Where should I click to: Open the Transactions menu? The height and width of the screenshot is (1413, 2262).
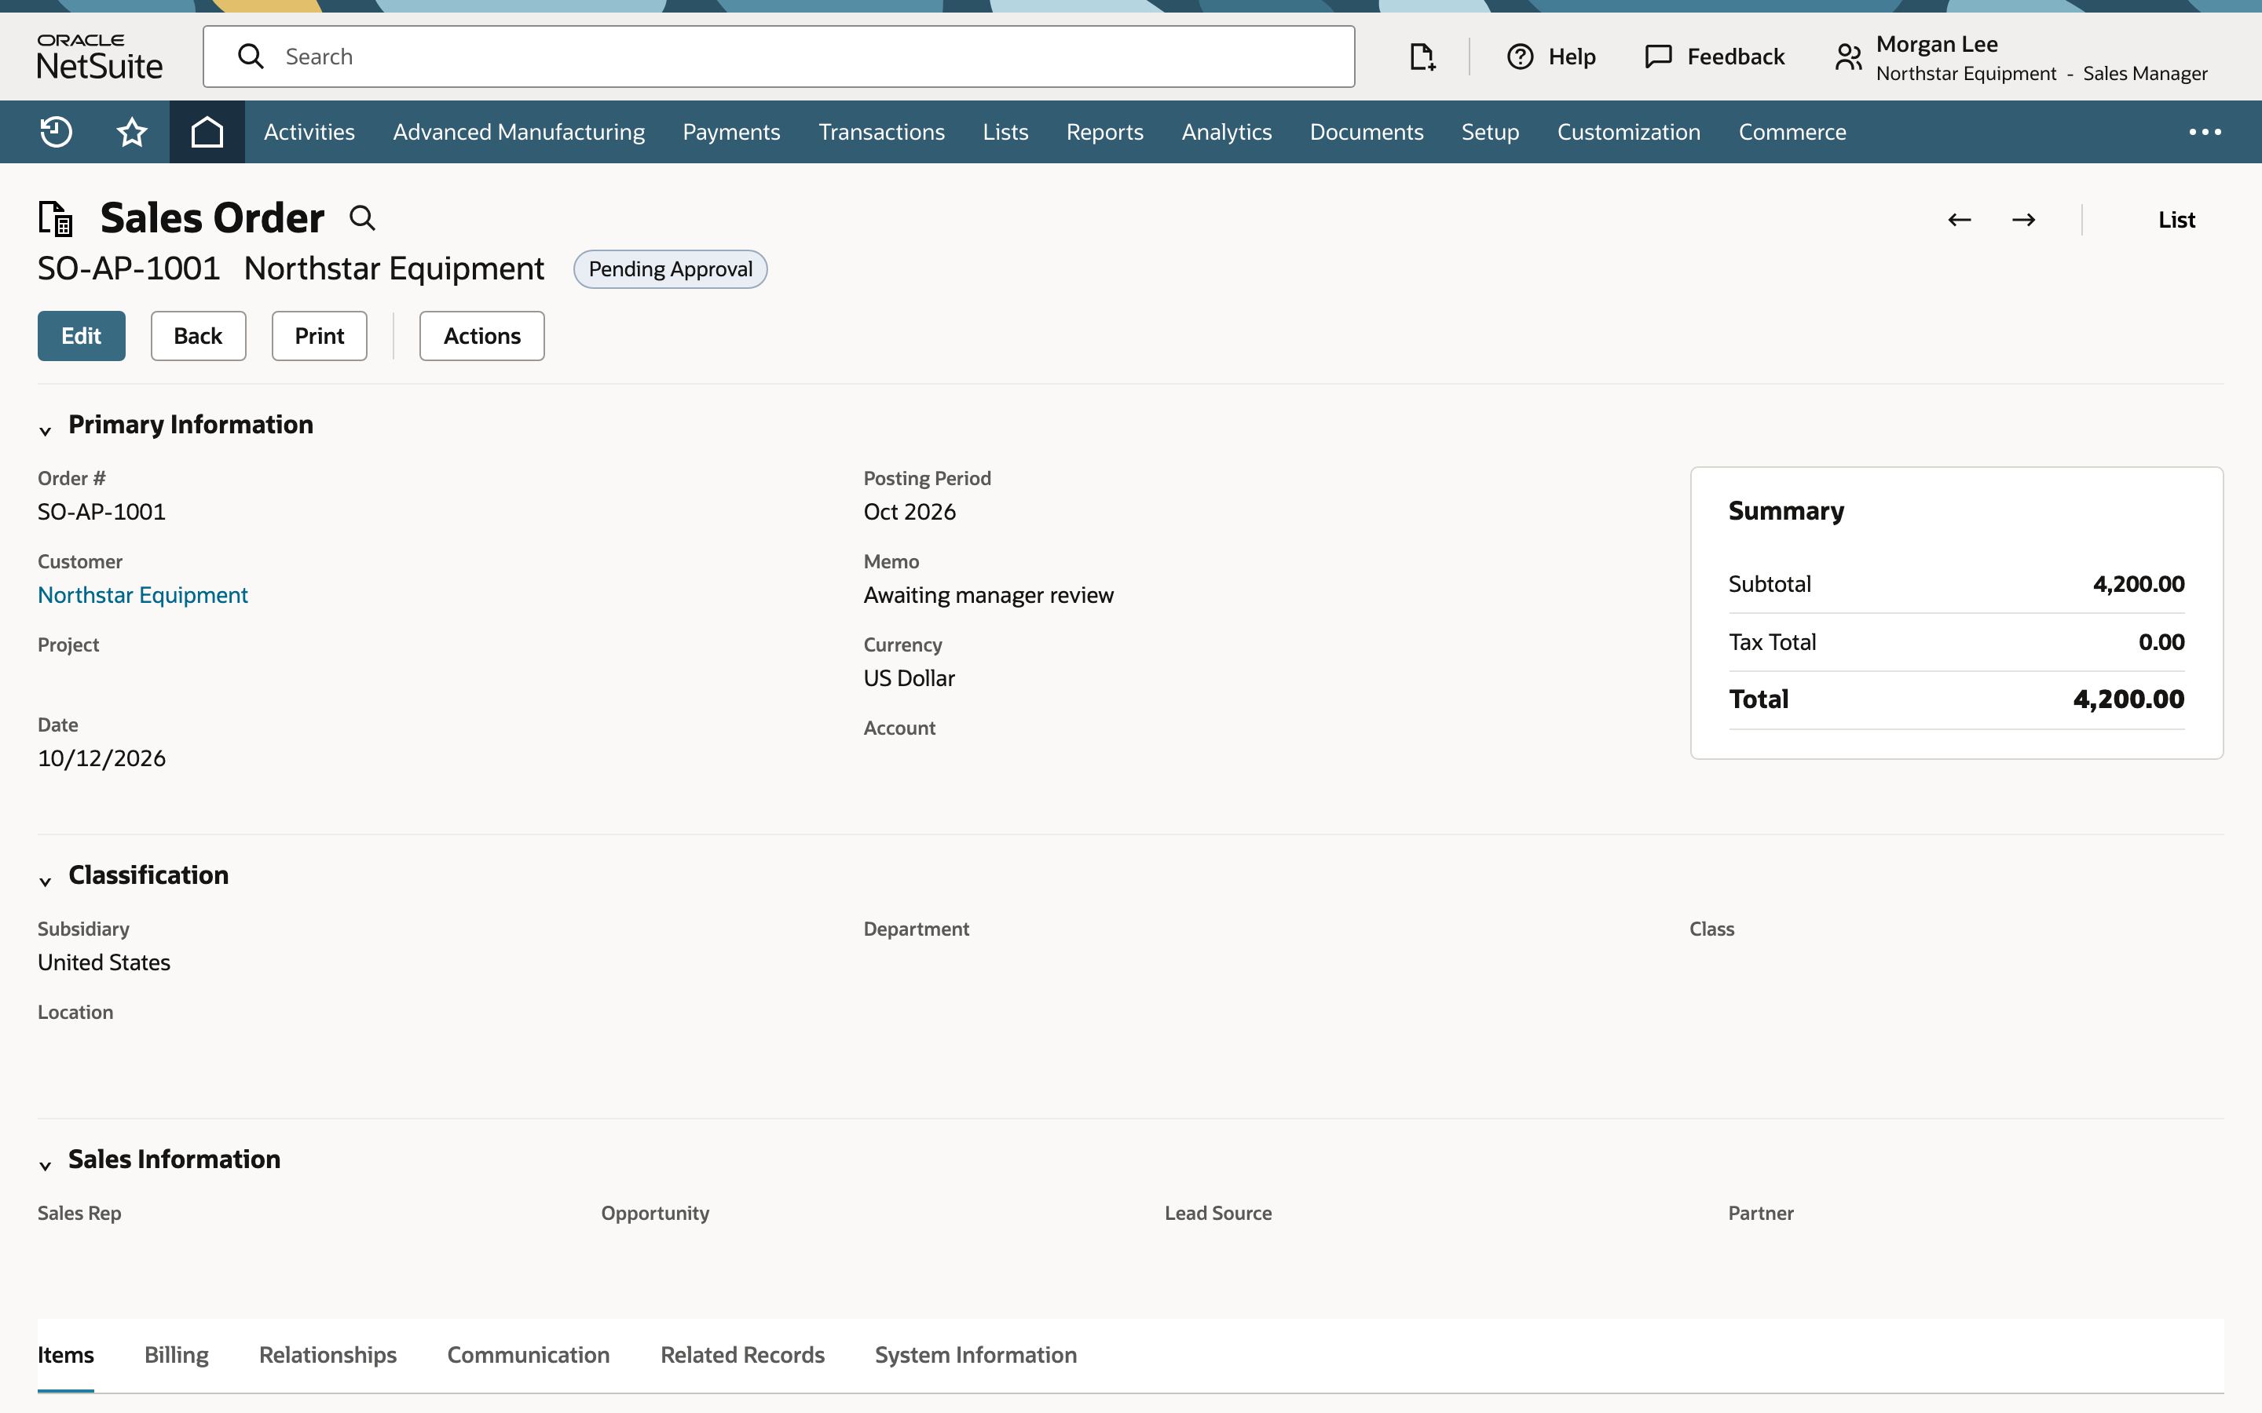(880, 132)
